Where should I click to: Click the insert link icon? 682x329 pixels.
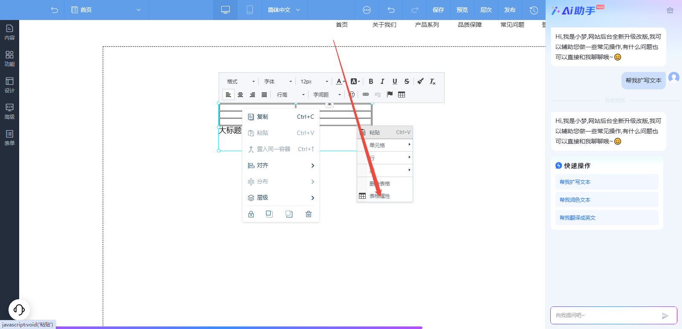(366, 94)
